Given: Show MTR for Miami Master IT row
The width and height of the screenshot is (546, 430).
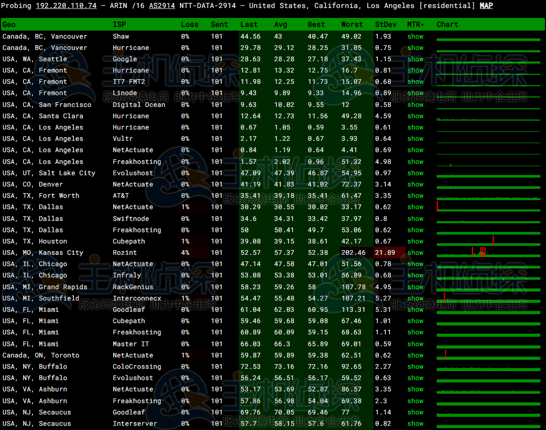Looking at the screenshot, I should click(416, 344).
